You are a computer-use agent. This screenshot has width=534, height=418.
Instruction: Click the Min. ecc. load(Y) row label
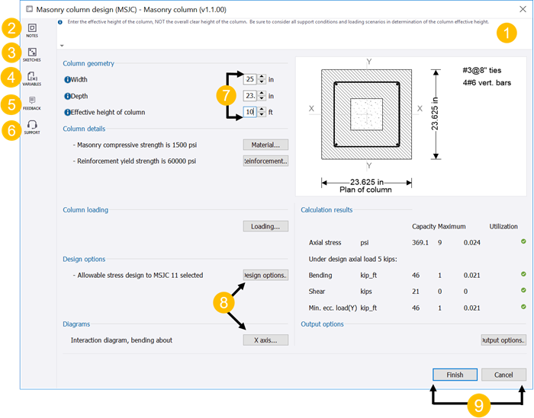(x=333, y=308)
